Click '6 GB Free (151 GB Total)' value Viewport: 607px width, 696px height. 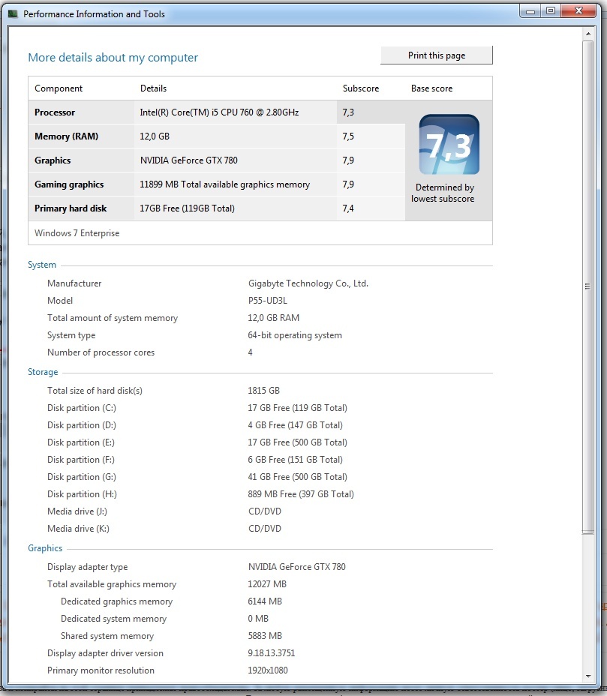(x=296, y=460)
